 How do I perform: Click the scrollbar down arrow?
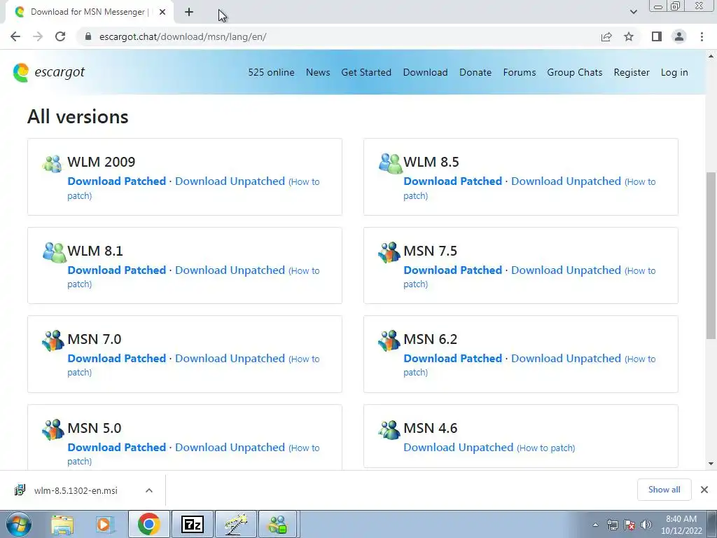pyautogui.click(x=711, y=464)
